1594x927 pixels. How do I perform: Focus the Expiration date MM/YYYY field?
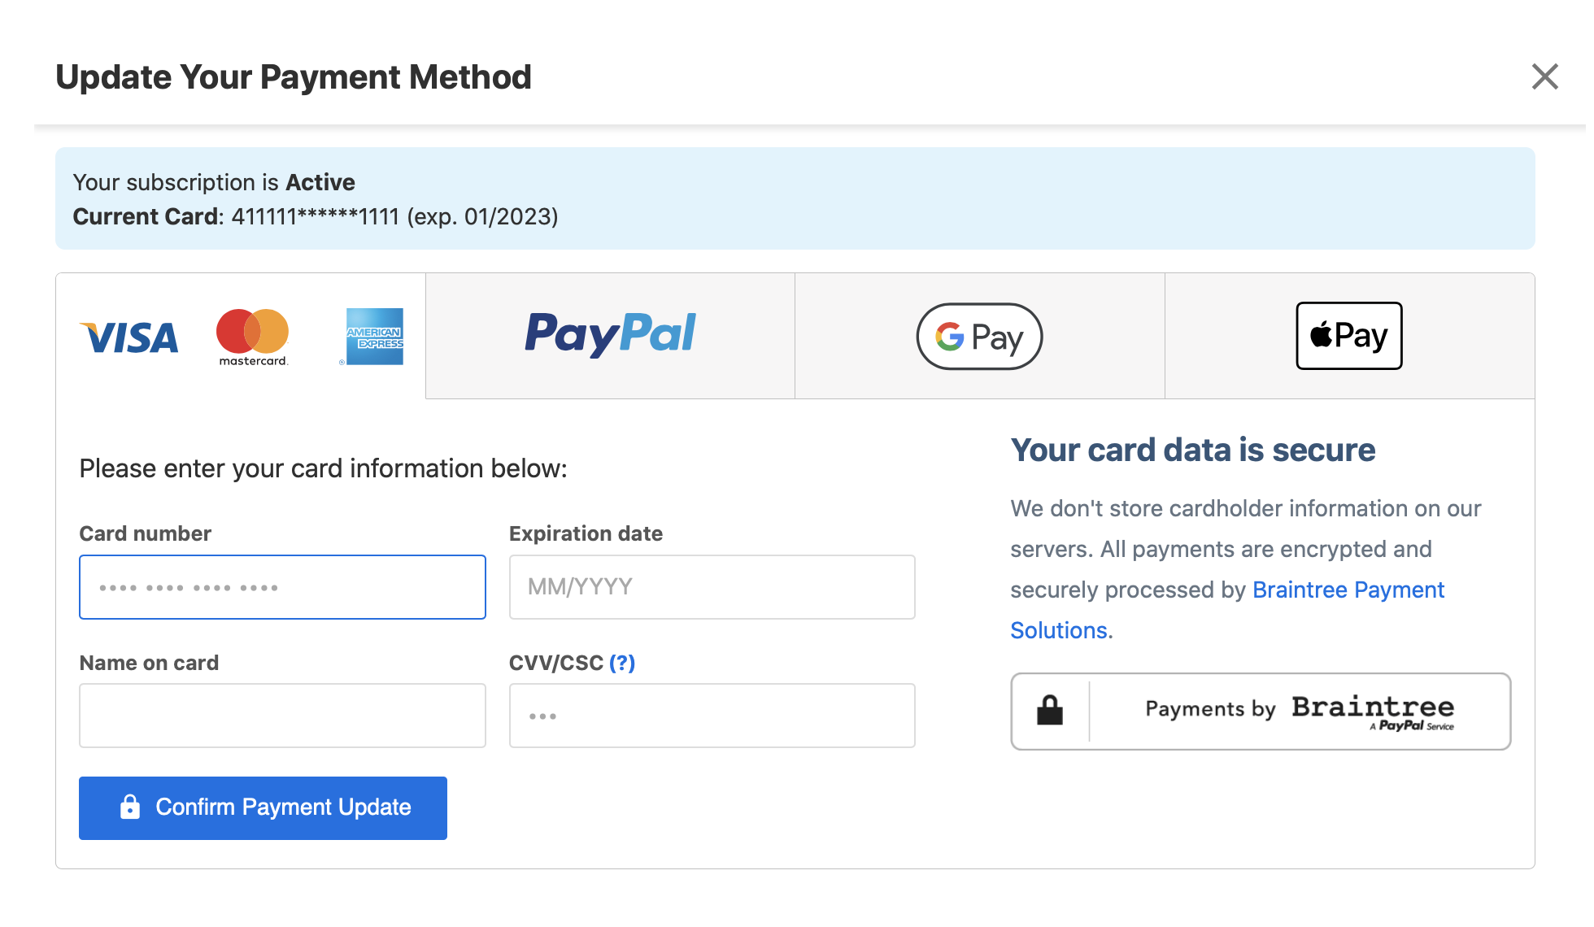(x=712, y=586)
